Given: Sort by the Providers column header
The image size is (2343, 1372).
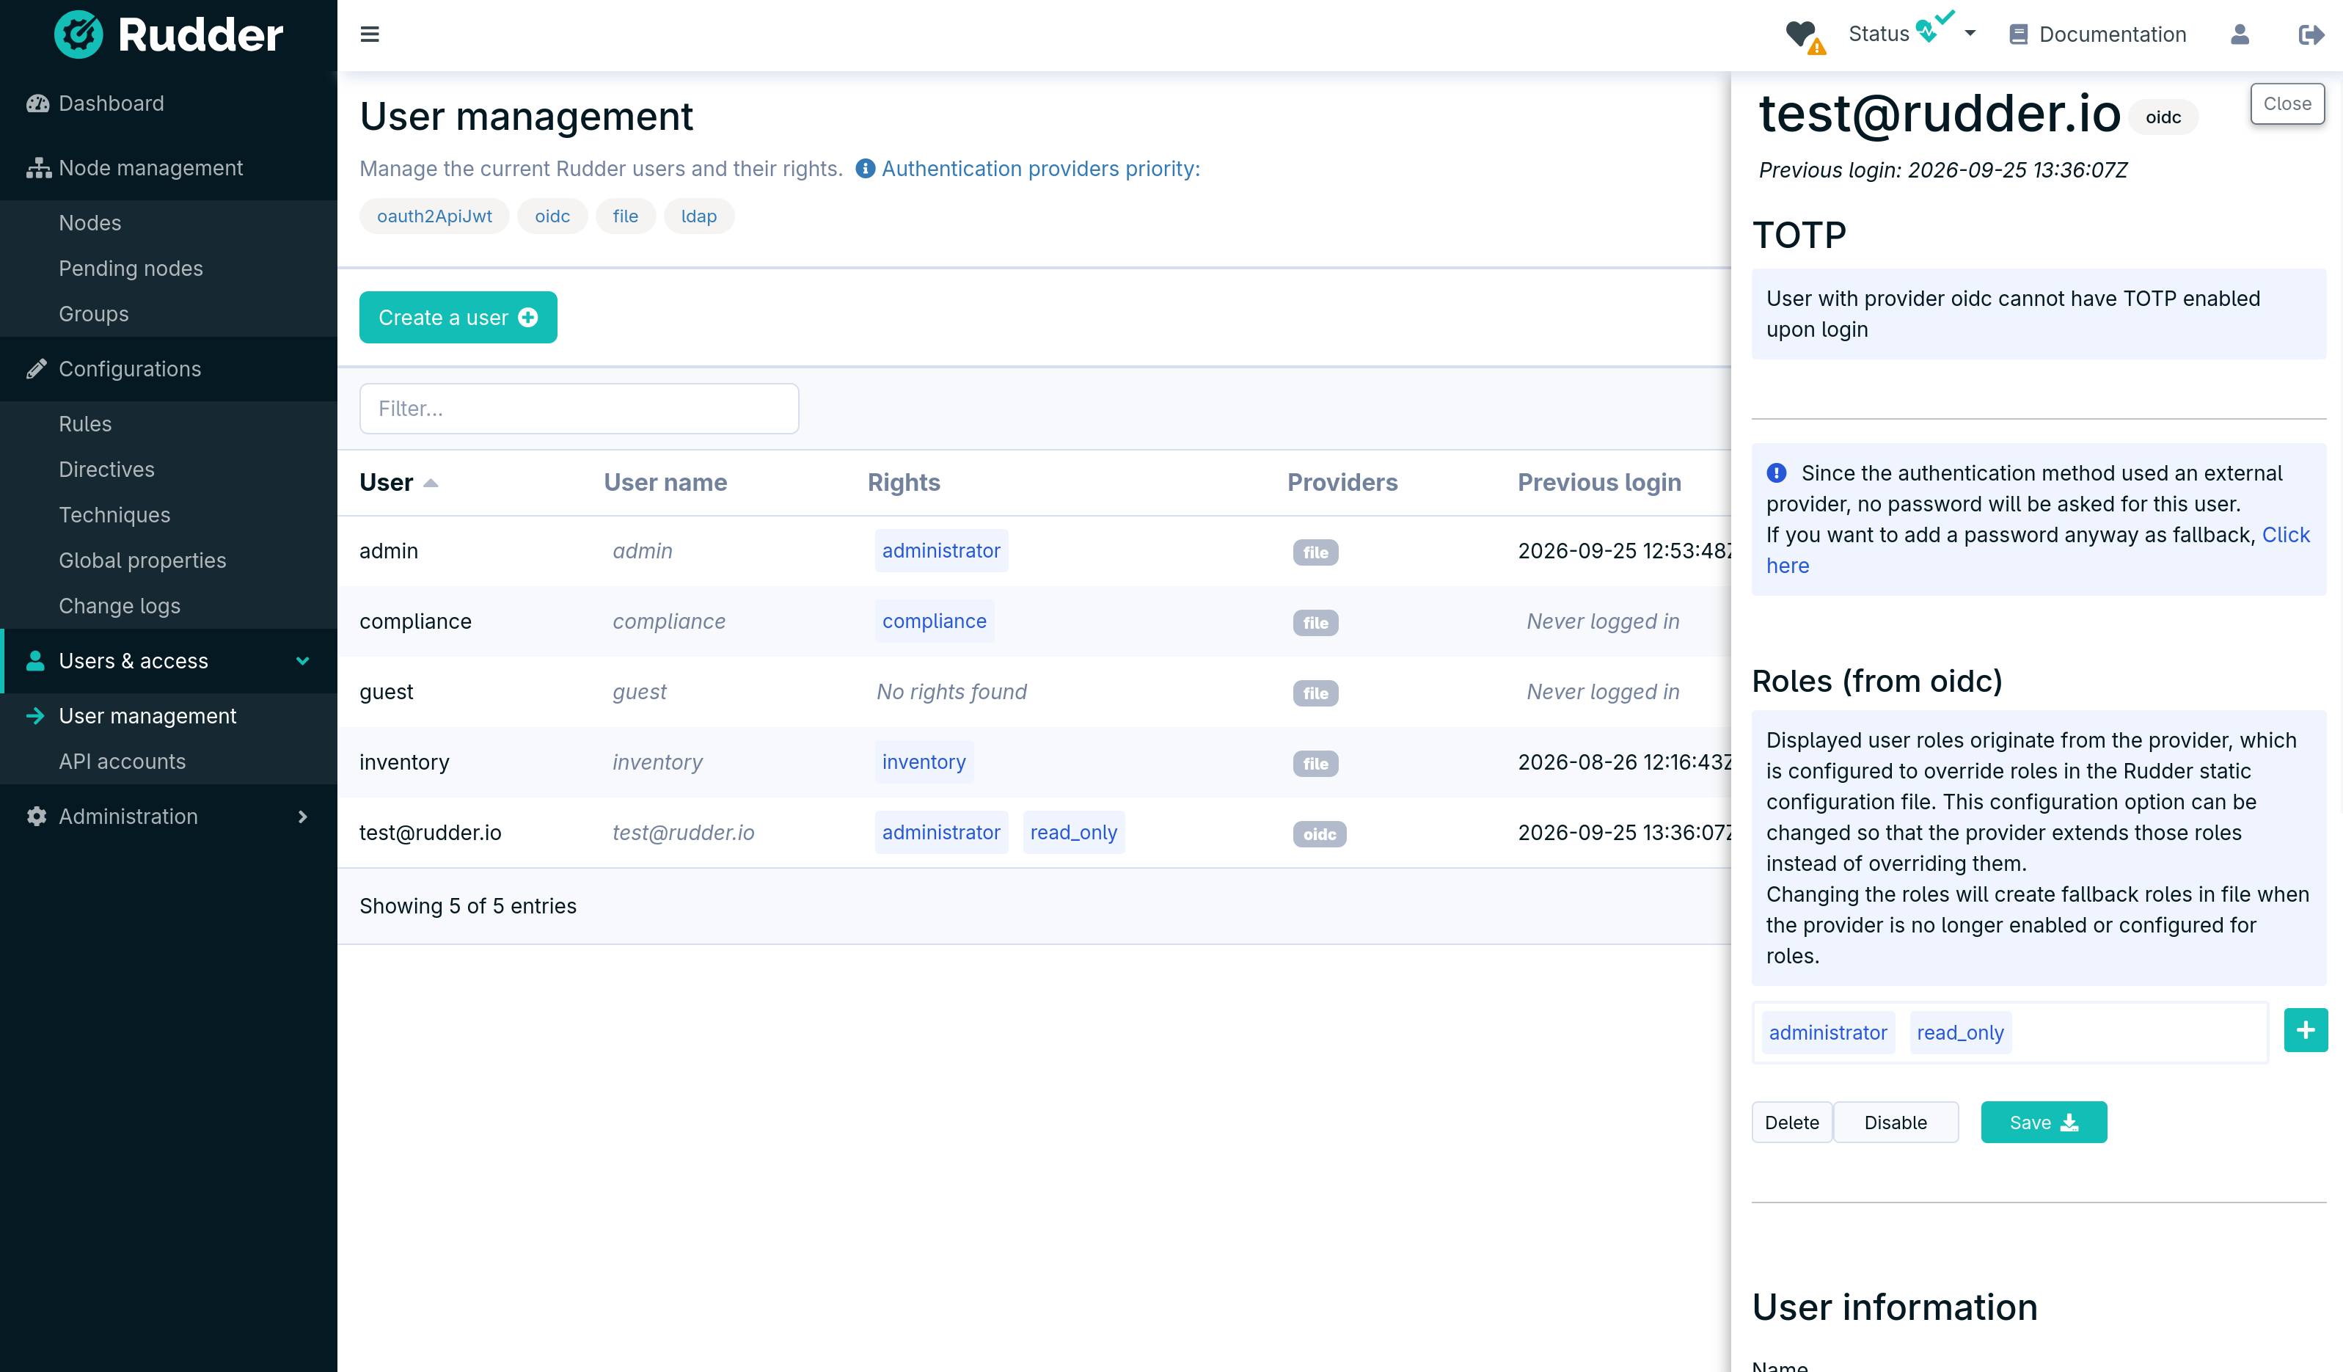Looking at the screenshot, I should (1342, 482).
